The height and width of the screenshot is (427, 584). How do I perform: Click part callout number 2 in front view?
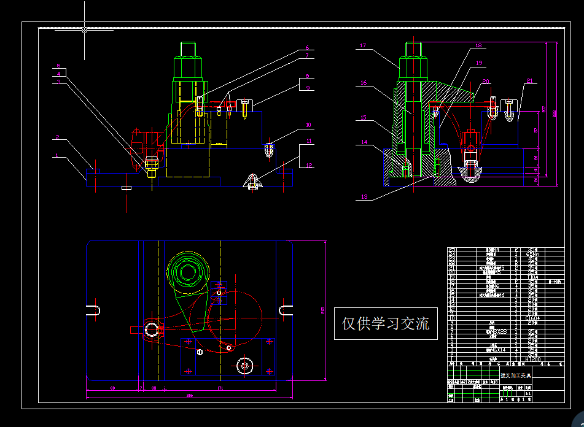point(57,137)
